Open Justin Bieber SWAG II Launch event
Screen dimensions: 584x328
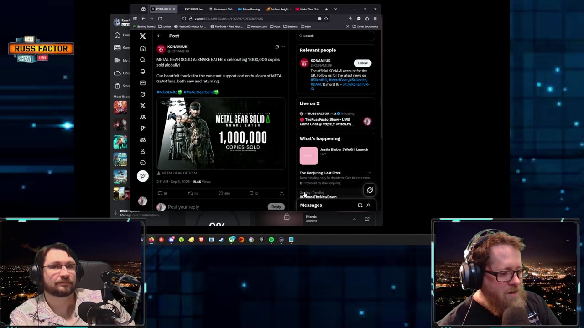(335, 155)
